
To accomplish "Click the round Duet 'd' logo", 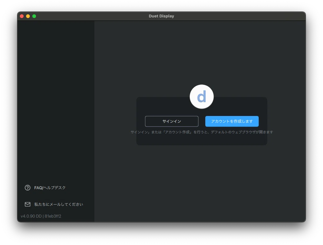I will [202, 96].
